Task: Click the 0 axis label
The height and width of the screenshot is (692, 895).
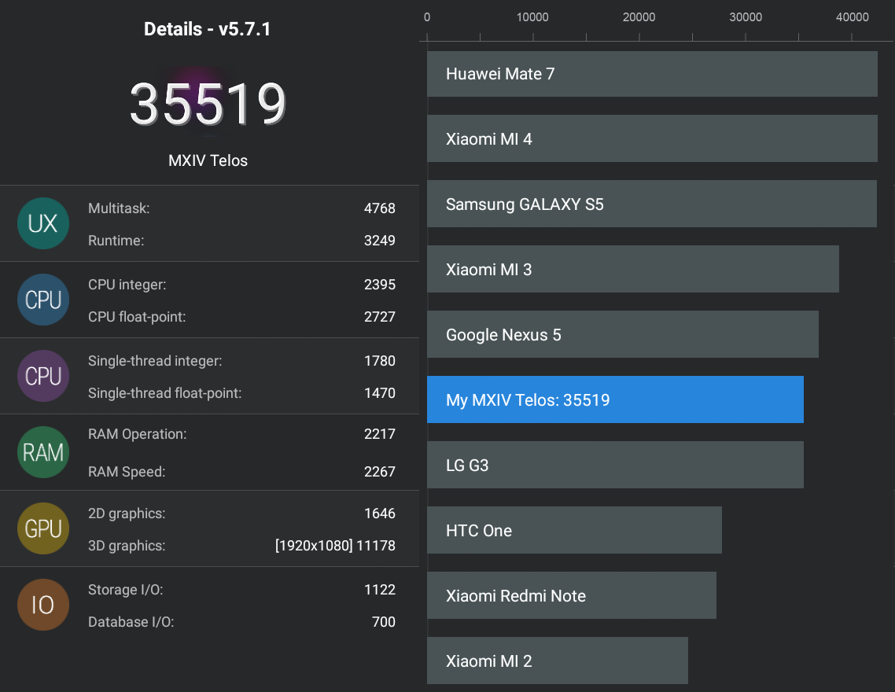Action: (427, 17)
